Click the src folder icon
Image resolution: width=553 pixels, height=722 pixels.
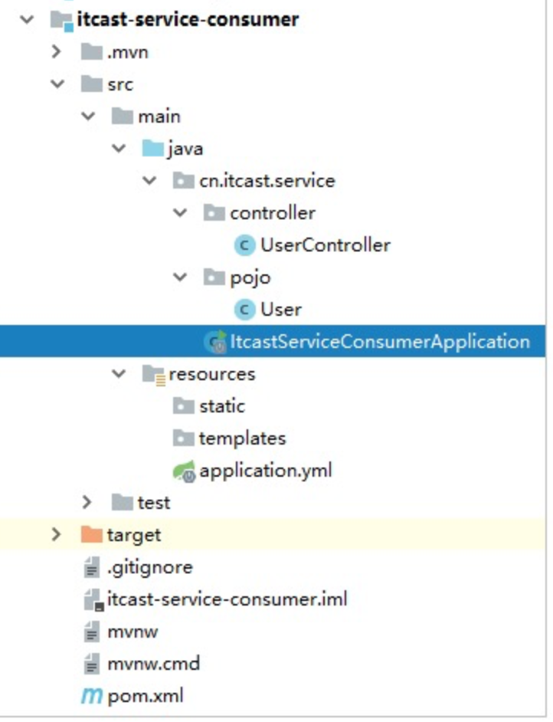[92, 84]
